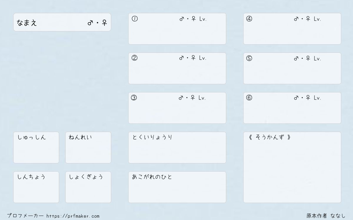Click the Lv. label in slot ⑤
353x220 pixels.
point(317,58)
